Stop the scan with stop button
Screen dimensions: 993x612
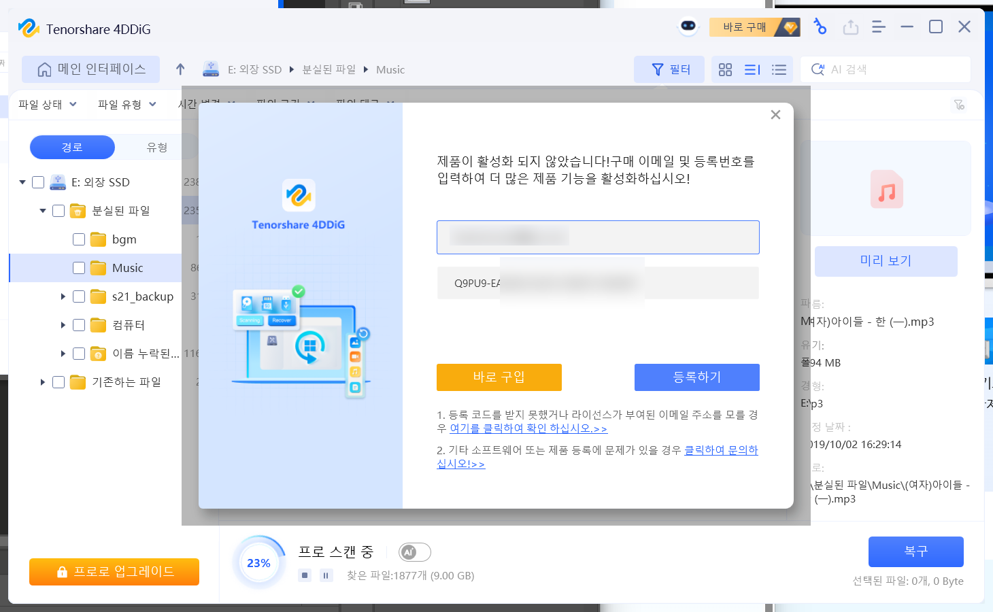point(305,575)
